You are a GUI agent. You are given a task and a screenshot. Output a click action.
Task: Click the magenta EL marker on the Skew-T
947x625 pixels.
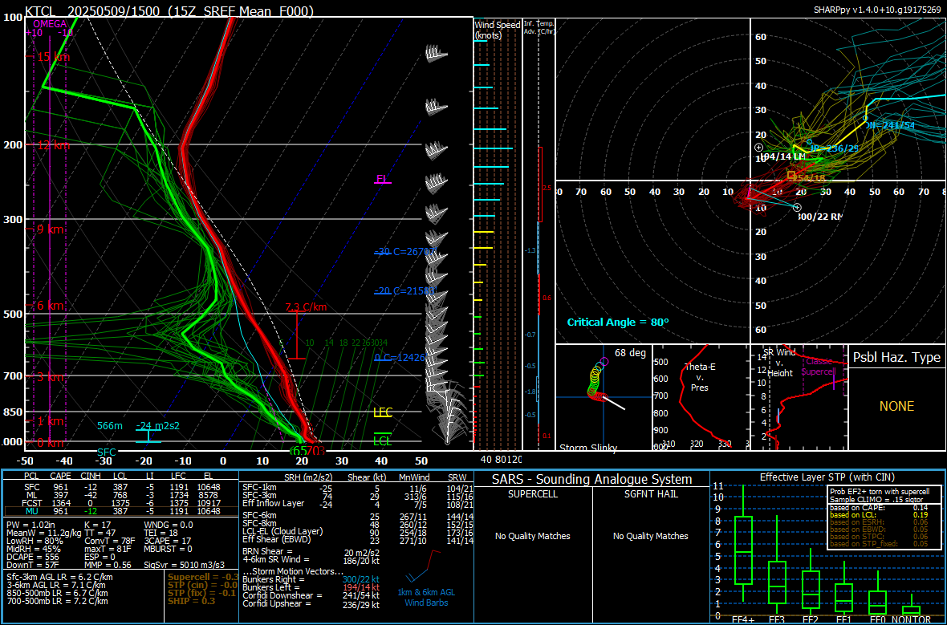tap(382, 179)
